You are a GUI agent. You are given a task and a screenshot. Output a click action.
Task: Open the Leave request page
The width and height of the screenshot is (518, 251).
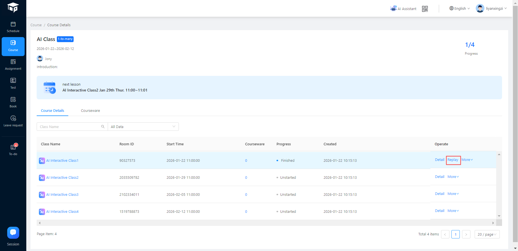(x=13, y=121)
